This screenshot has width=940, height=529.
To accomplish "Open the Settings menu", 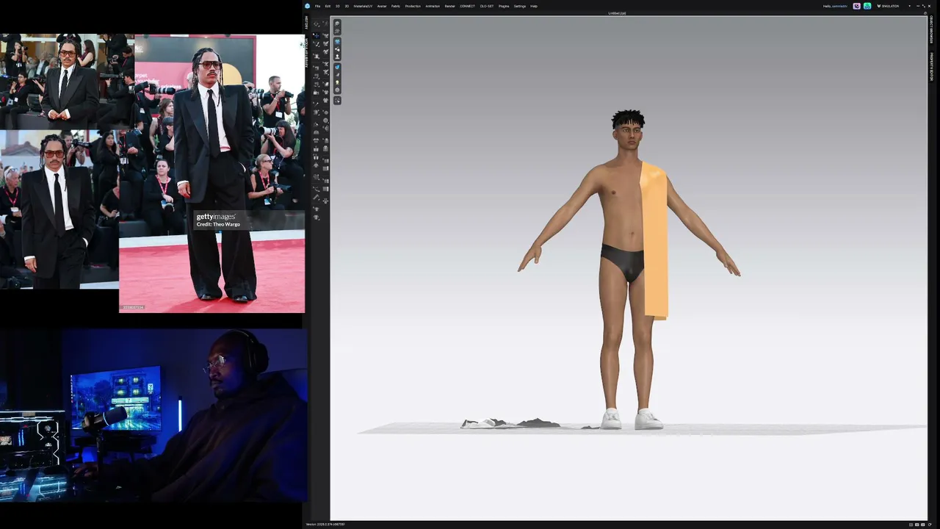I will 520,6.
